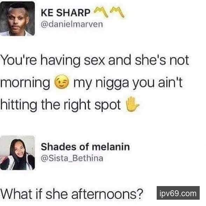Open KE SHARP's profile picture
Image resolution: width=206 pixels, height=206 pixels.
(17, 19)
